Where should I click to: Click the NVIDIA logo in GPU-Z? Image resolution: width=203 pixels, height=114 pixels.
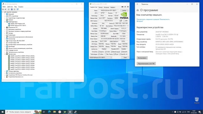(x=124, y=16)
